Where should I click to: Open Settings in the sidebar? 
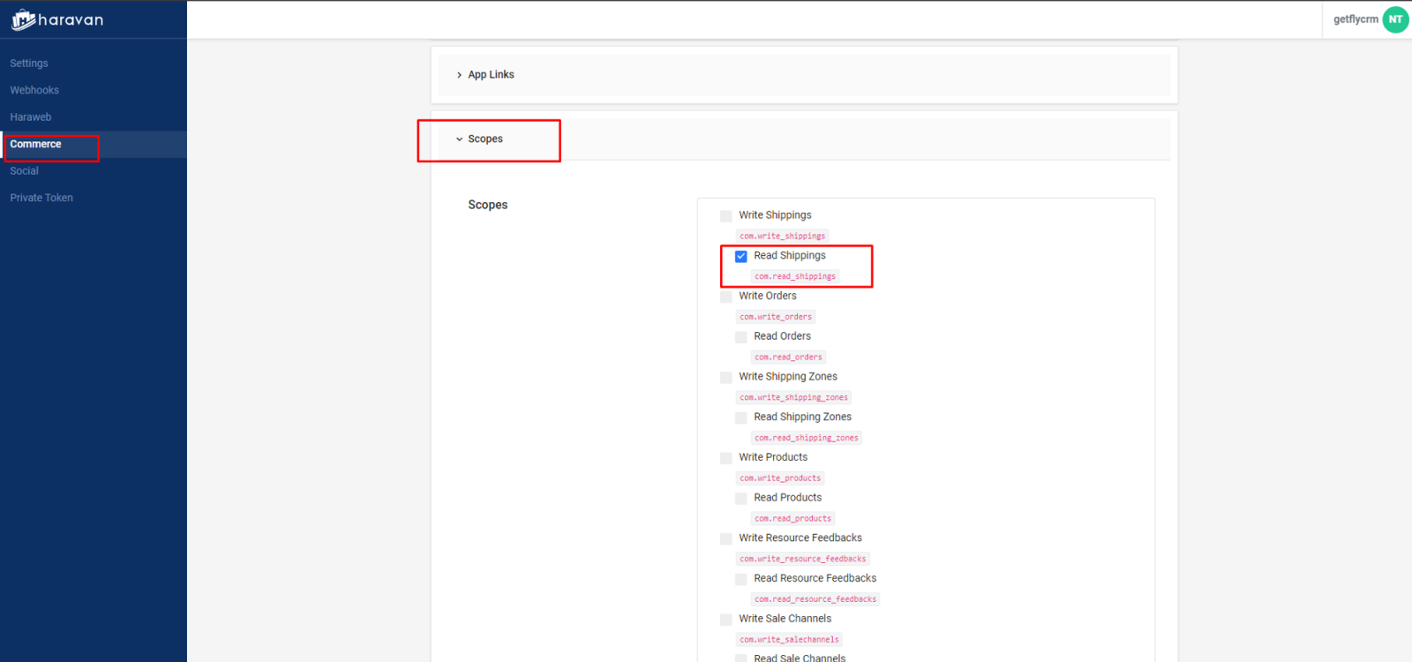point(29,64)
